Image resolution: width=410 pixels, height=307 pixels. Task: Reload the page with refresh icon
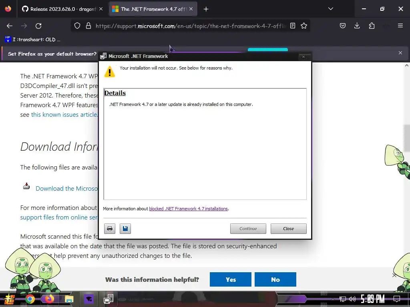coord(38,26)
